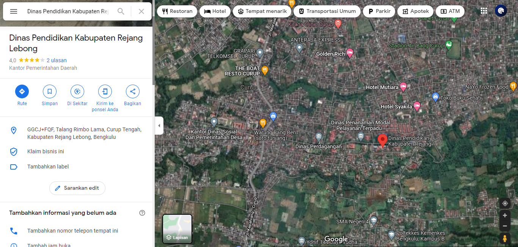This screenshot has height=247, width=518.
Task: Click the Kantor Pemerintahan Daerah category text
Action: [43, 68]
